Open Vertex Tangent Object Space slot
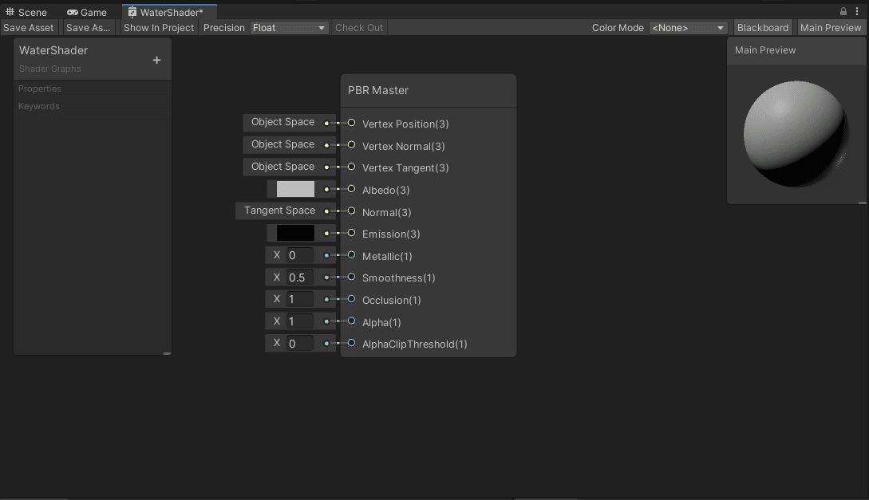This screenshot has width=869, height=500. [282, 167]
